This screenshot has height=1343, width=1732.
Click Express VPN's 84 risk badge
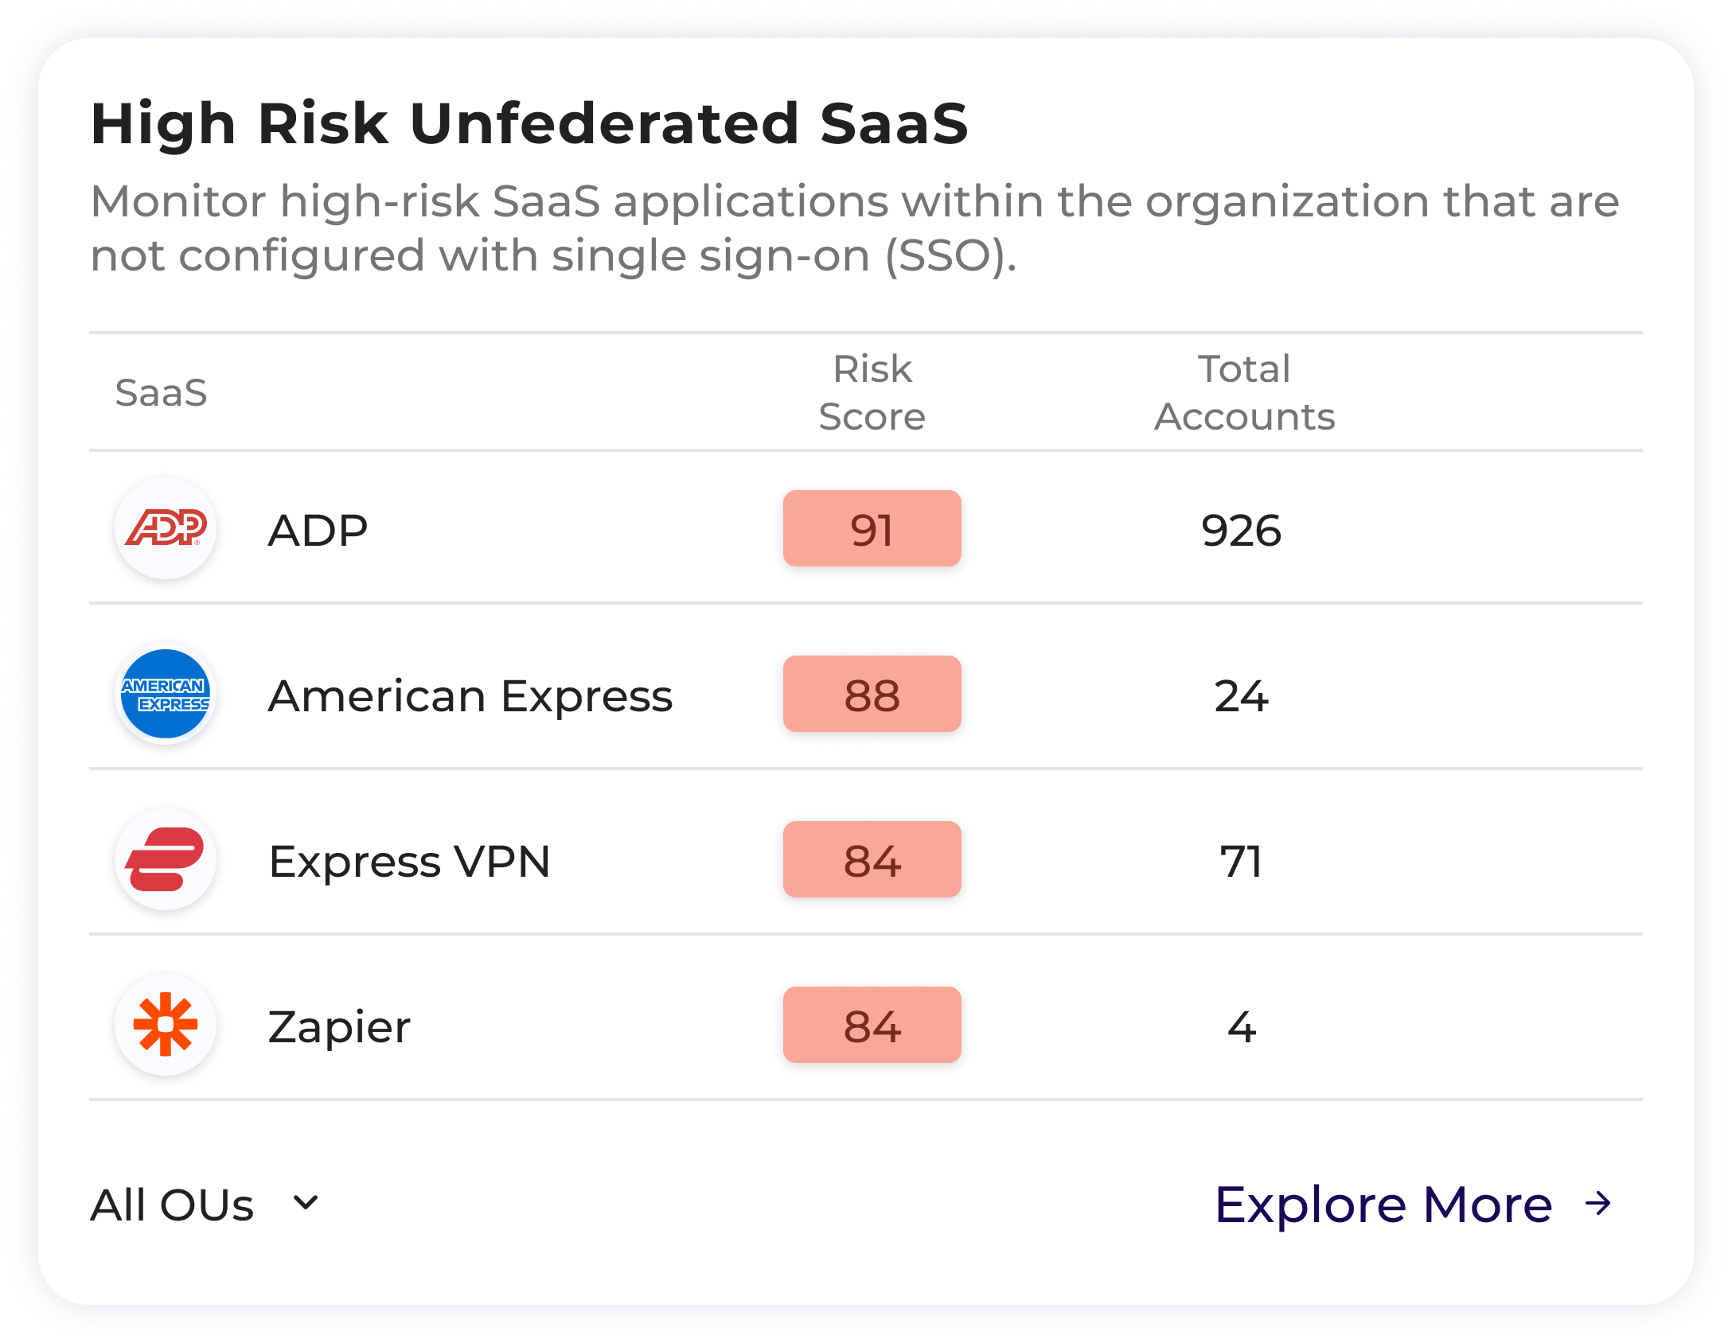coord(872,859)
